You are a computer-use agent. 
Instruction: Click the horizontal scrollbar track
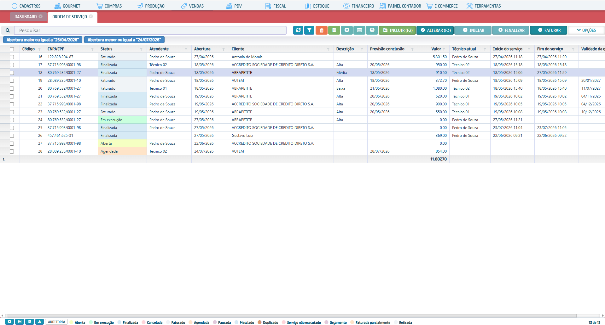point(292,315)
